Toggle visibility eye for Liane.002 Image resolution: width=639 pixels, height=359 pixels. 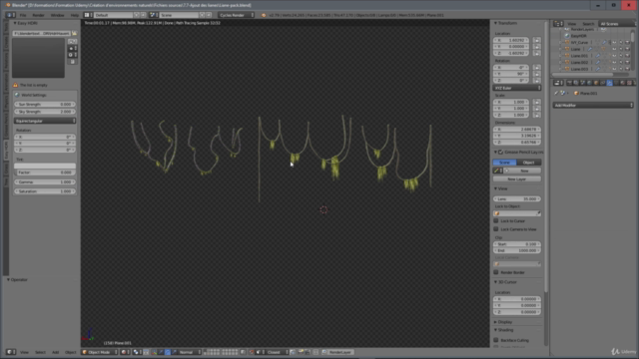pyautogui.click(x=614, y=62)
